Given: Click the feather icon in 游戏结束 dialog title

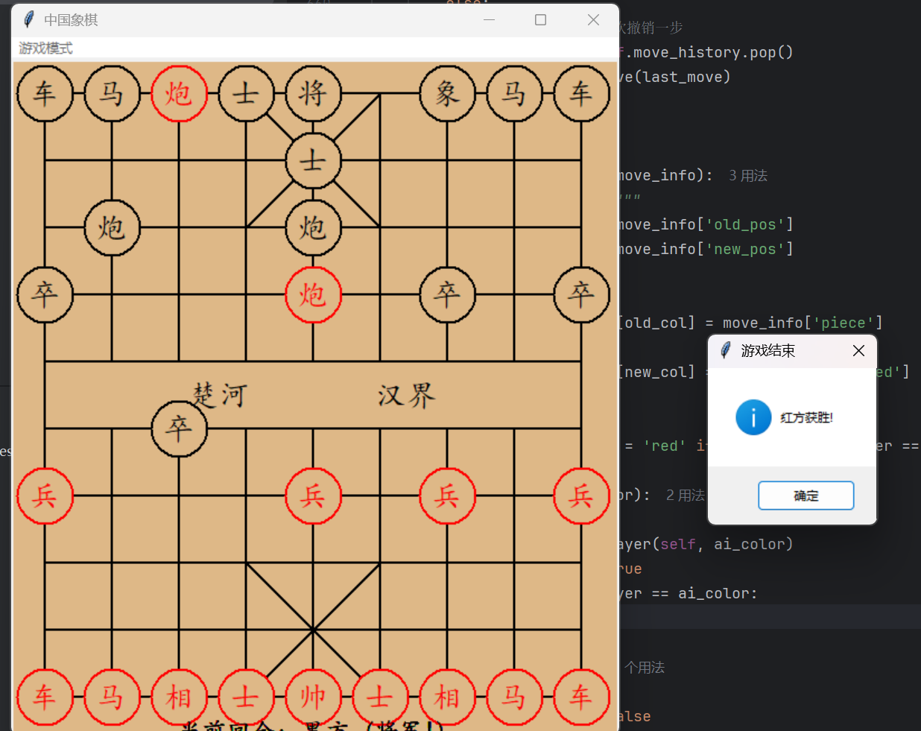Looking at the screenshot, I should 726,350.
